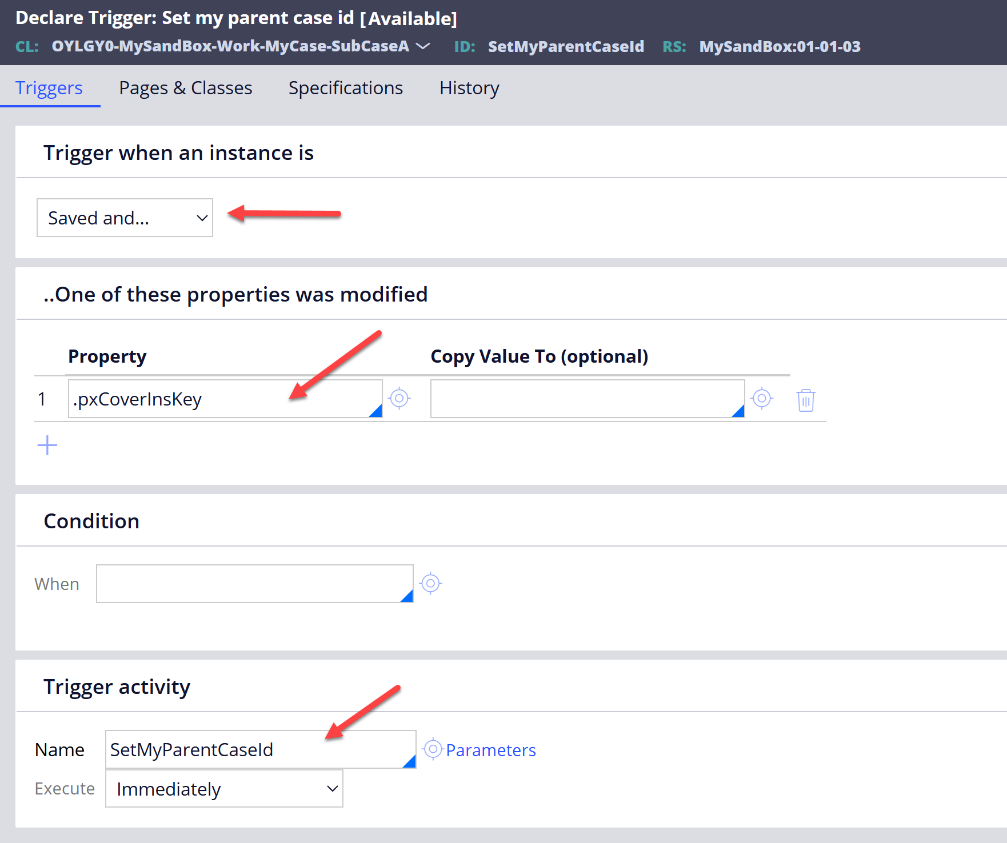Click the Parameters link
This screenshot has height=843, width=1007.
[491, 750]
